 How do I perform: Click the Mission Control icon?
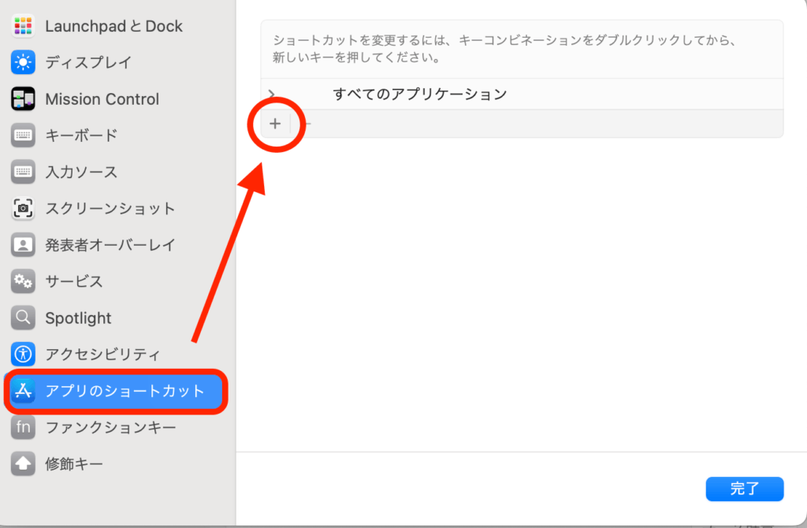click(x=23, y=99)
